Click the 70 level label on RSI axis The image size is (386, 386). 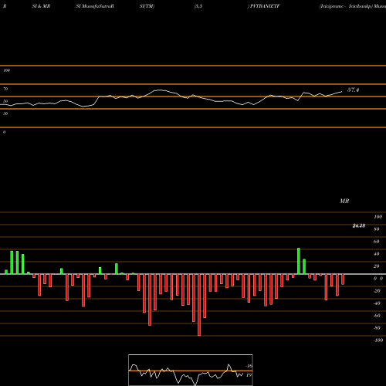coord(5,89)
